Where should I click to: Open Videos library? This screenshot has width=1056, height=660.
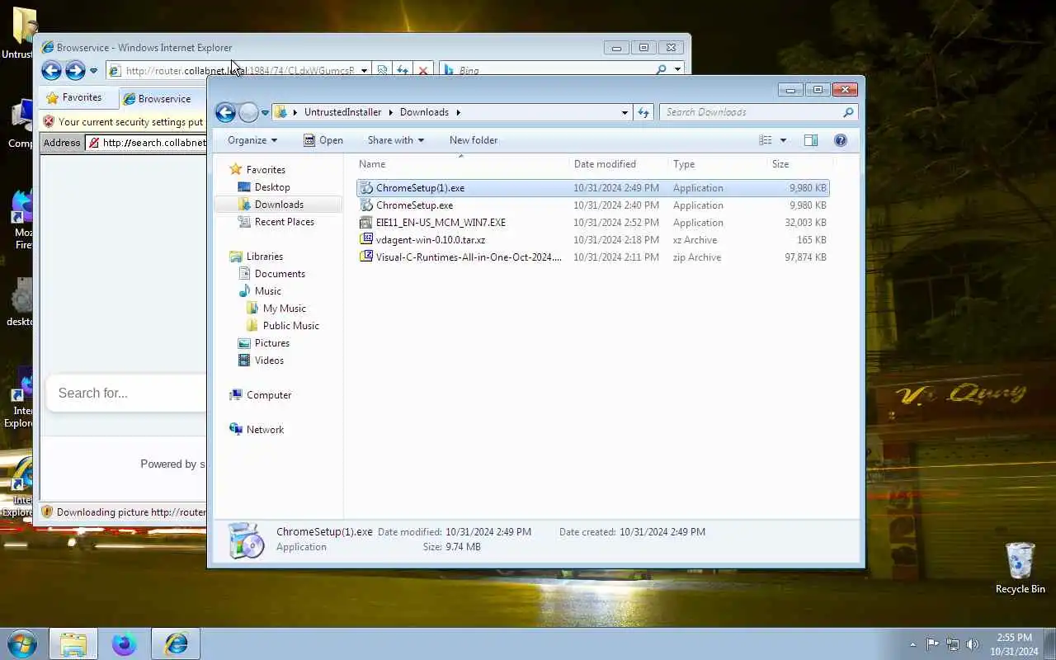point(269,361)
